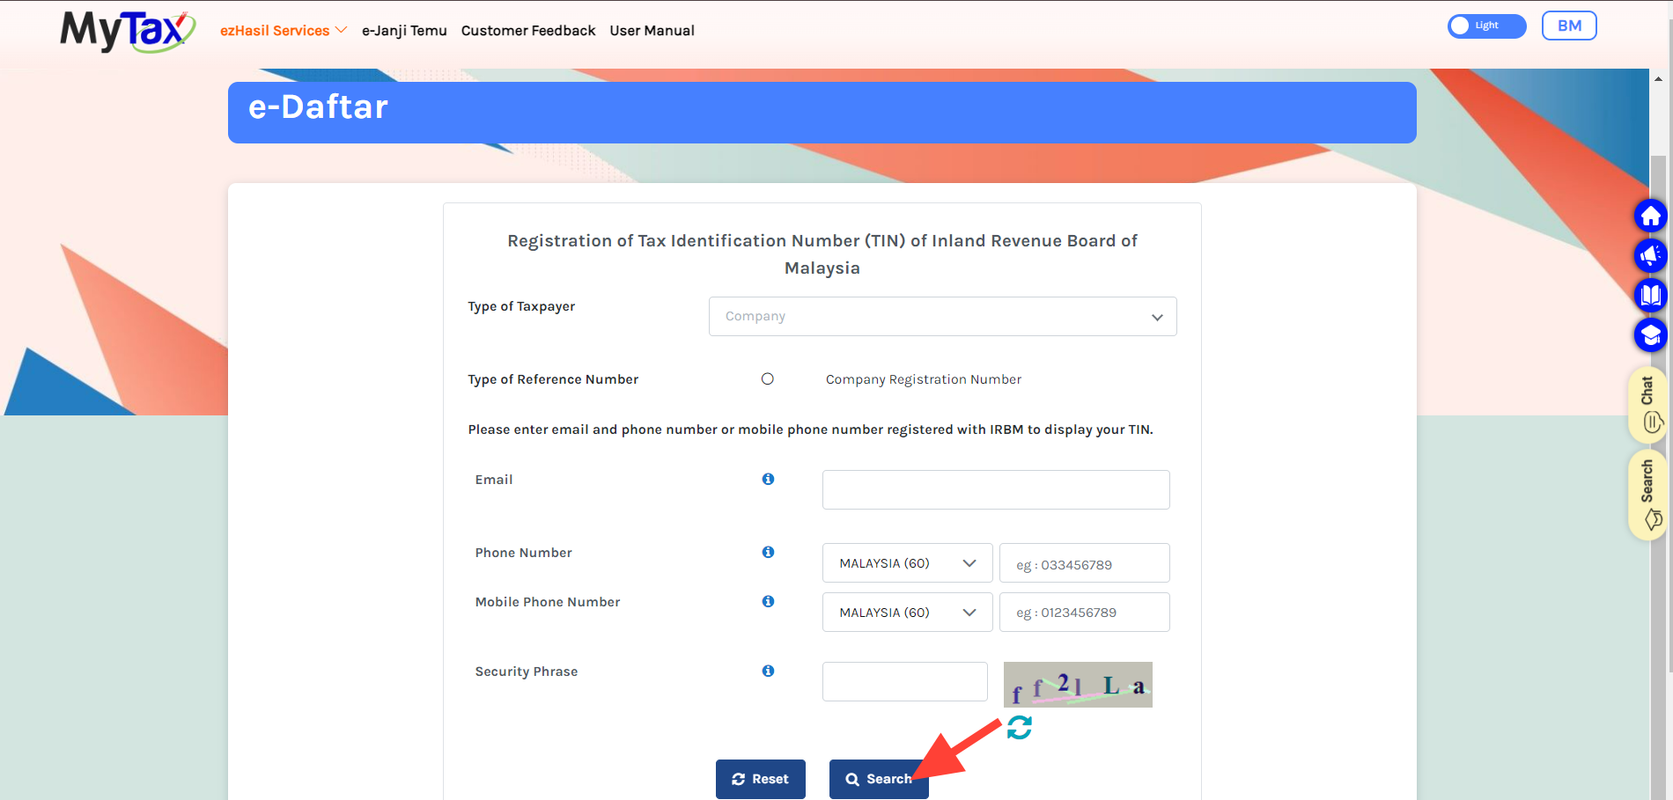This screenshot has height=800, width=1673.
Task: Click the Search button
Action: click(x=879, y=779)
